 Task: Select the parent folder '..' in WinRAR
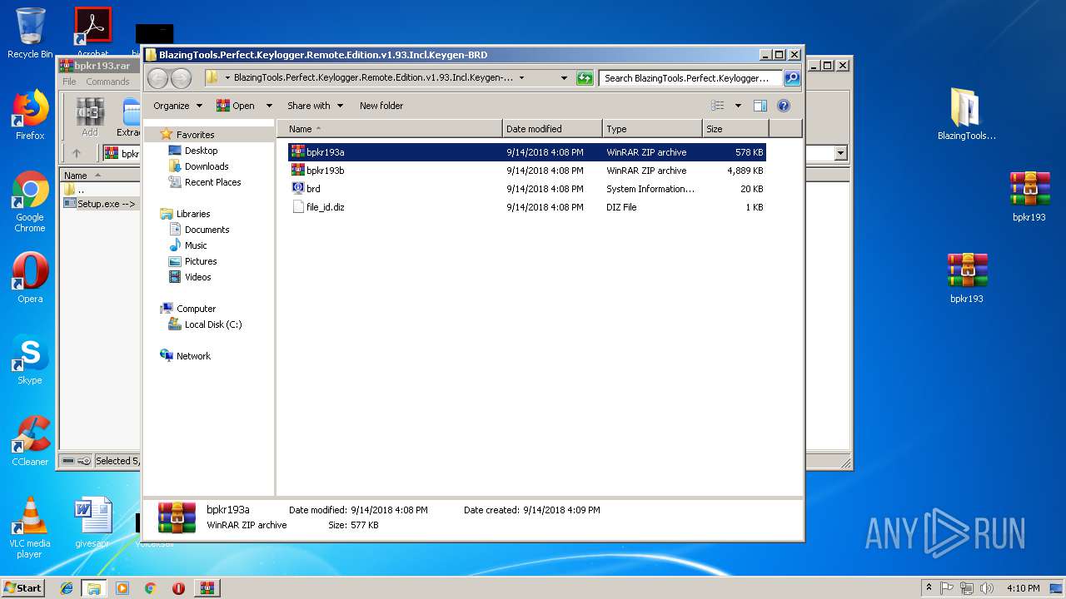75,190
